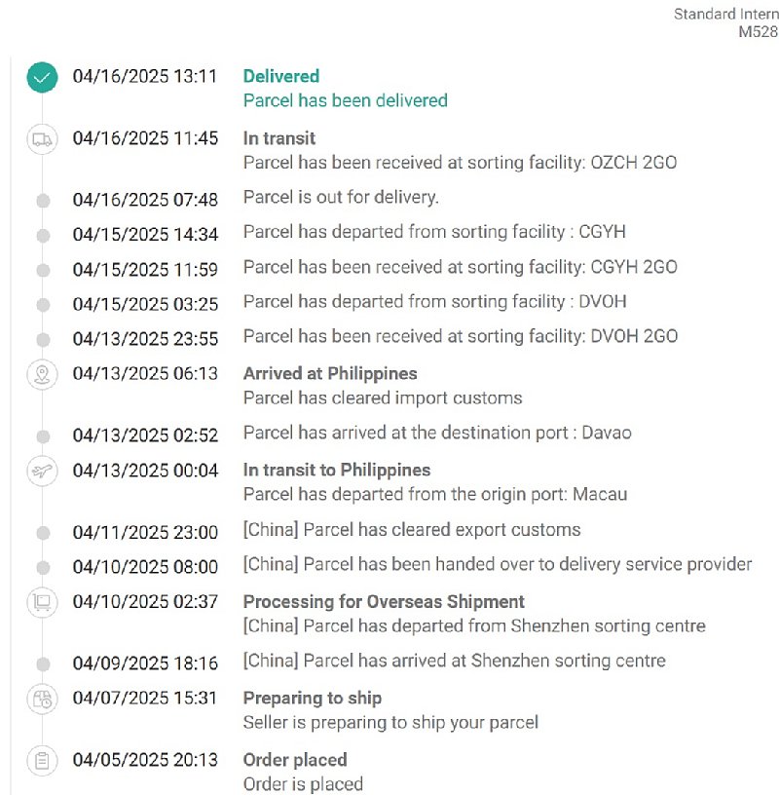
Task: Click the Preparing to ship package icon
Action: [x=42, y=700]
